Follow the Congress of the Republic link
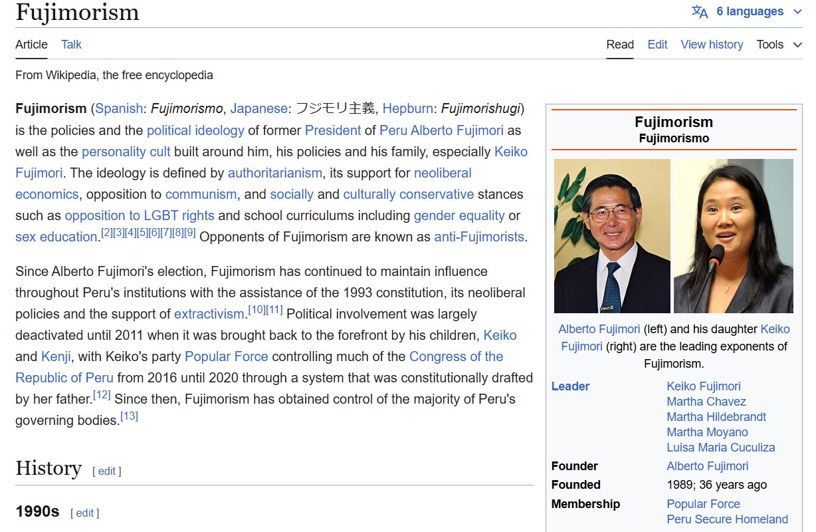 click(259, 367)
